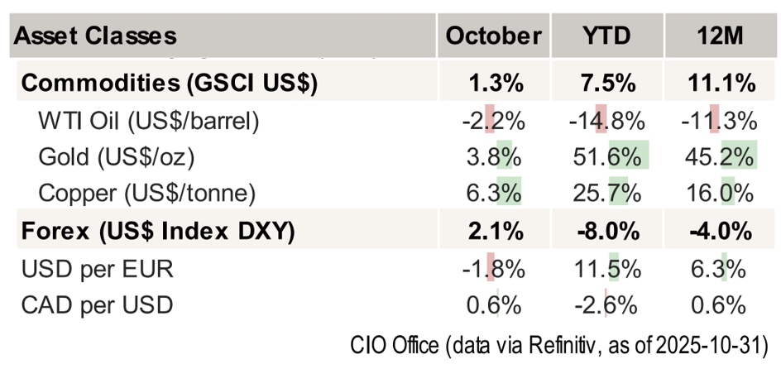Click WTI Oil's -14.8% YTD red bar
This screenshot has height=369, width=781.
coord(600,121)
